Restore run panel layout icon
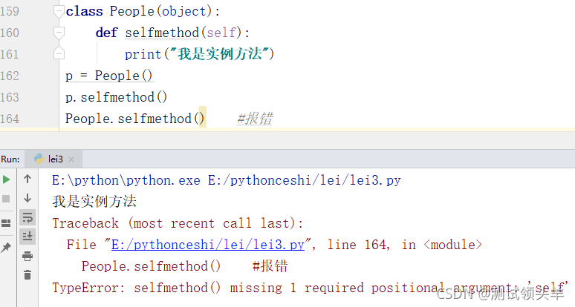This screenshot has height=307, width=575. (6, 222)
